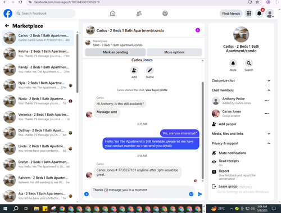Click the taskbar weather 28°C widget

pyautogui.click(x=218, y=209)
